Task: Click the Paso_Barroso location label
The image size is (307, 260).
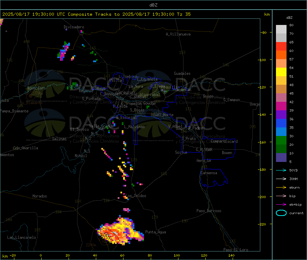Action: (209, 211)
